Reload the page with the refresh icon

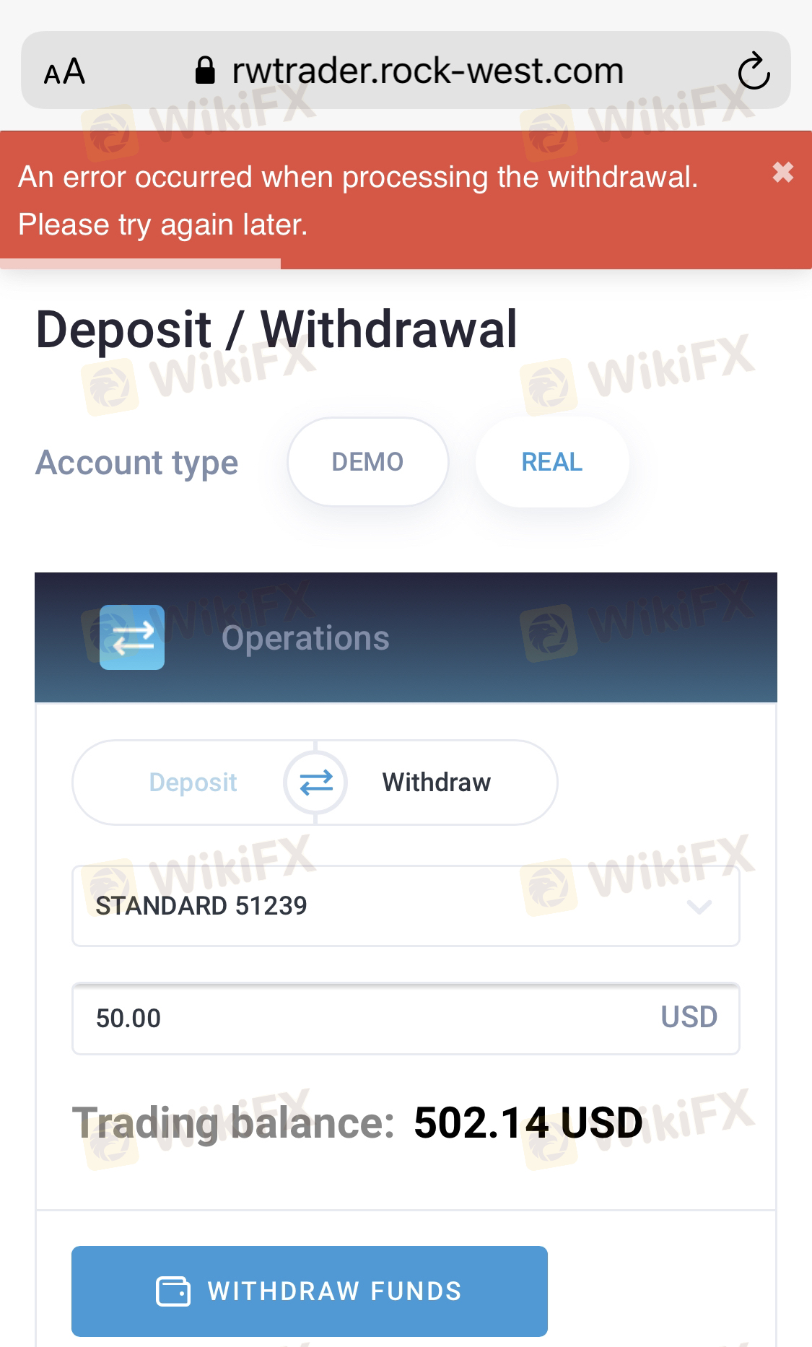point(754,71)
